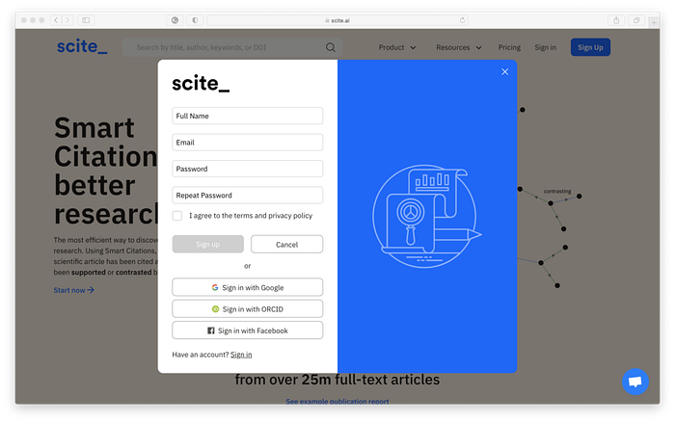Sign in with Facebook
675x423 pixels.
coord(247,330)
